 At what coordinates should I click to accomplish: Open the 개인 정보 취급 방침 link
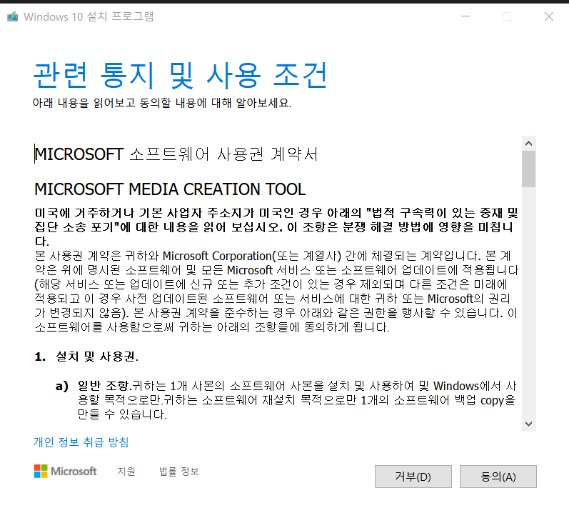(81, 442)
